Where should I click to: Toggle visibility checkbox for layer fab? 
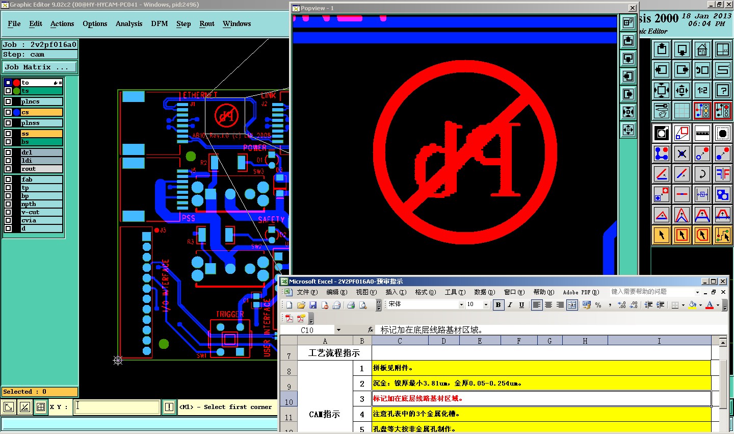[8, 180]
